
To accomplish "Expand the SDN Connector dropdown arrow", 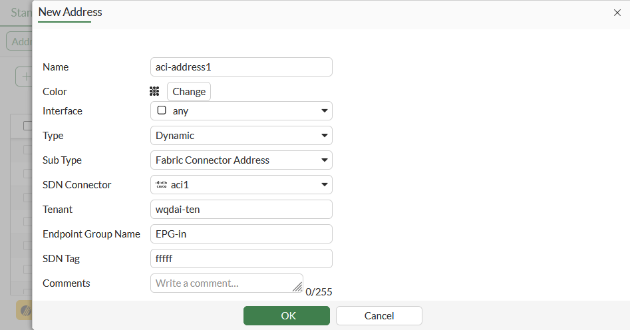I will (325, 185).
